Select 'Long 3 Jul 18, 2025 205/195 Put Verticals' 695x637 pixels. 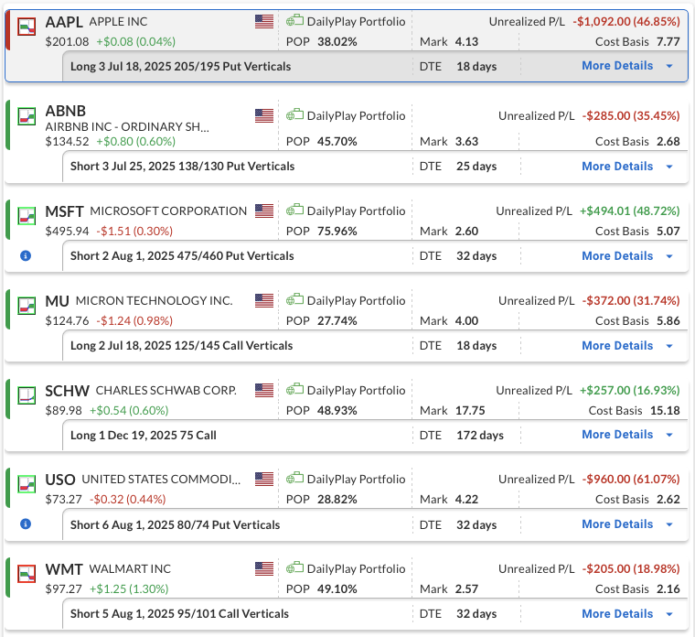181,67
